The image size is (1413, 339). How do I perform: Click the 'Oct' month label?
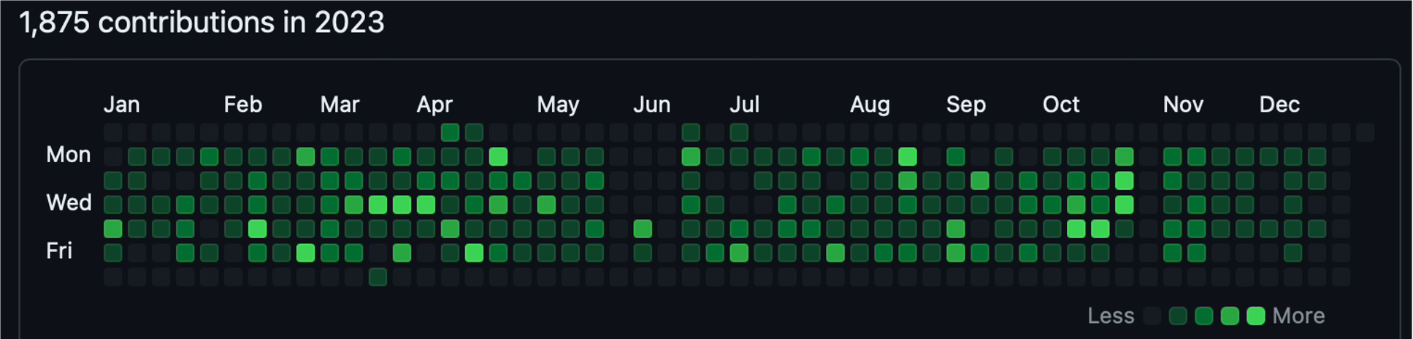(1060, 104)
